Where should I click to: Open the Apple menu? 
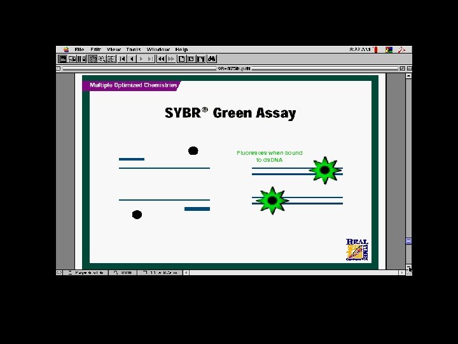(x=66, y=50)
